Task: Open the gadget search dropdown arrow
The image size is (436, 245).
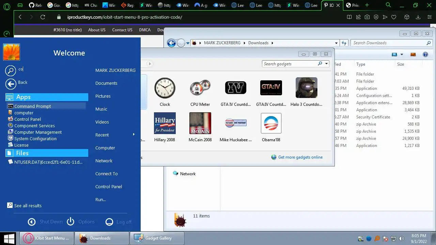Action: tap(326, 64)
